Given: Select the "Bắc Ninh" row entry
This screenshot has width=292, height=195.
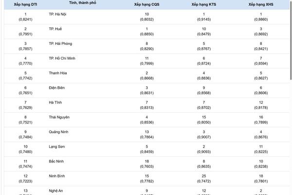Looking at the screenshot, I should click(x=57, y=161).
